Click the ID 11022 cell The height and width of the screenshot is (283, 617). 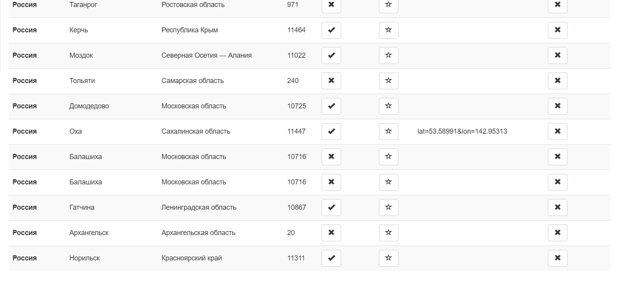(x=296, y=55)
